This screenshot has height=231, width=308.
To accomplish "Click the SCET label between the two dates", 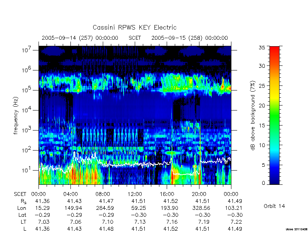I will pyautogui.click(x=135, y=38).
